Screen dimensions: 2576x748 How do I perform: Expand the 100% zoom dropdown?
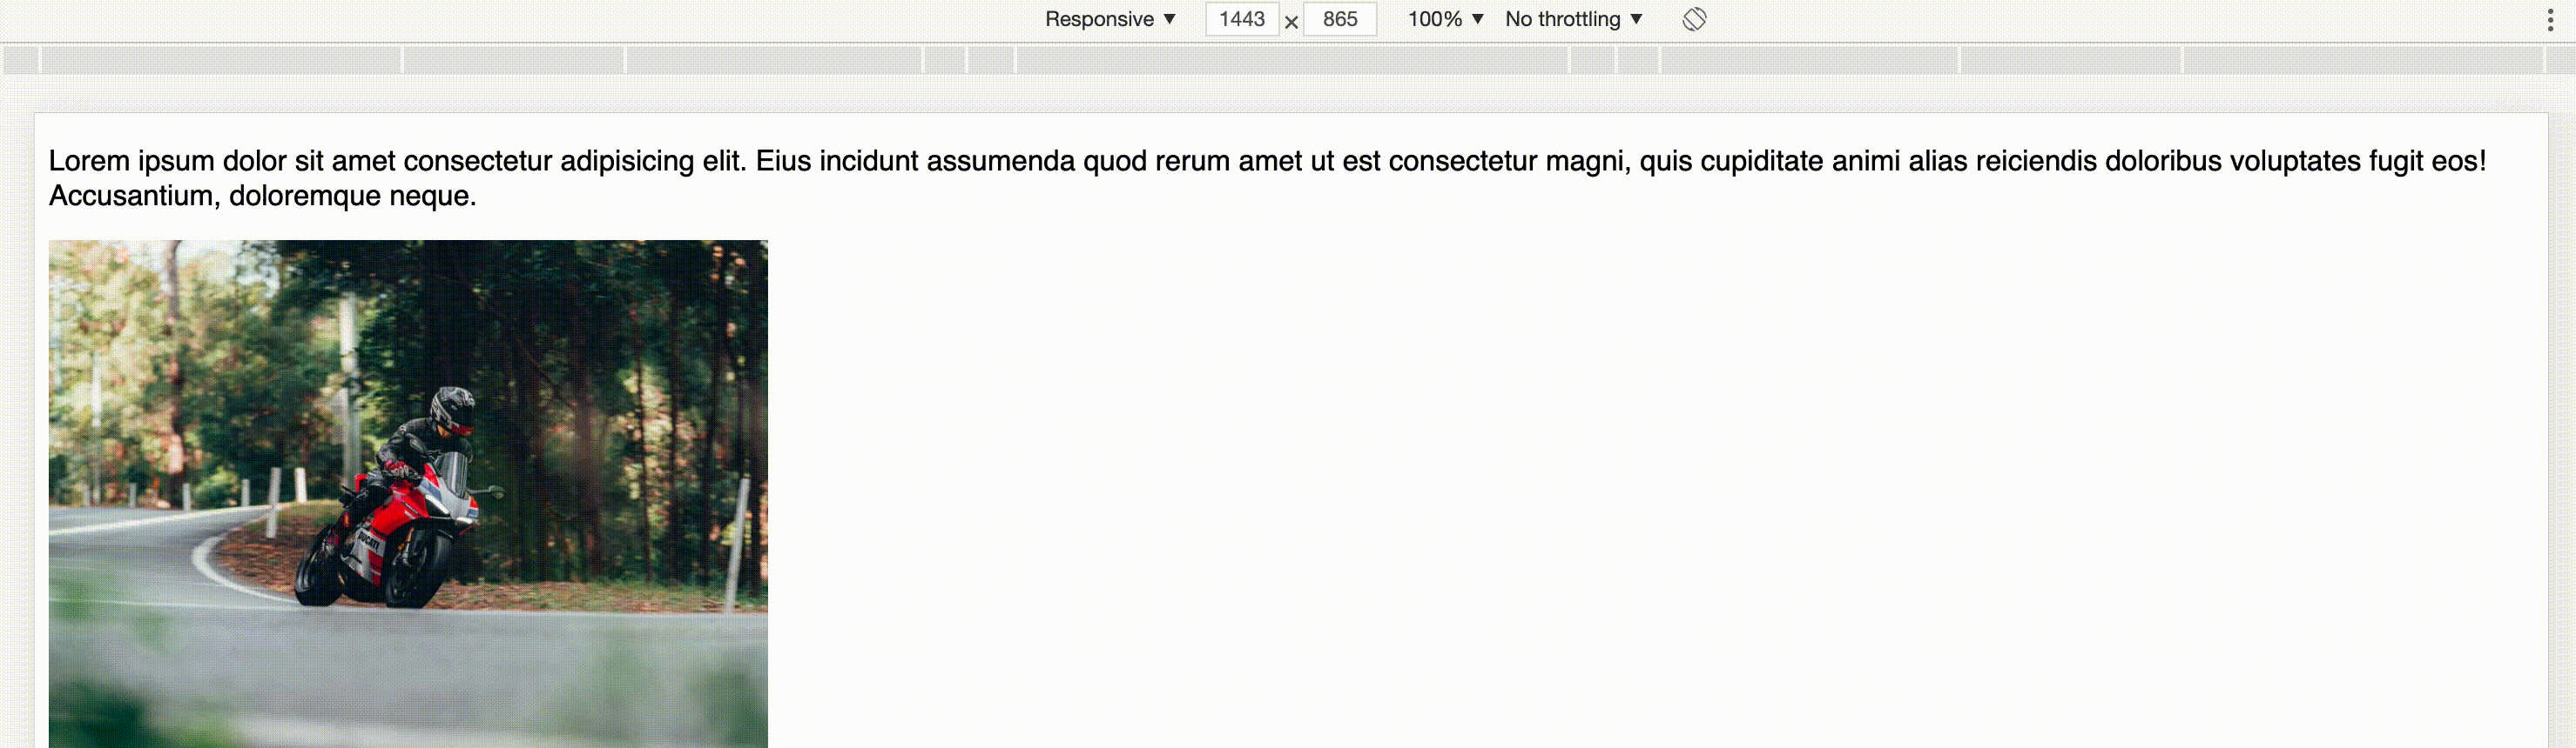[1445, 19]
